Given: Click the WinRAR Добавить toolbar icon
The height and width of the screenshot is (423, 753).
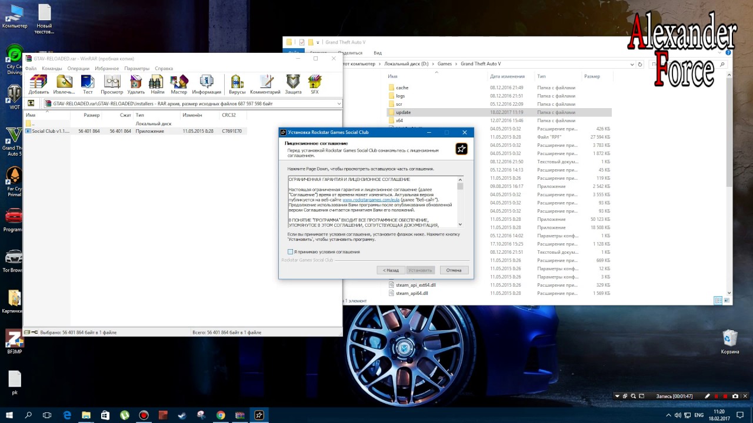Looking at the screenshot, I should point(39,84).
